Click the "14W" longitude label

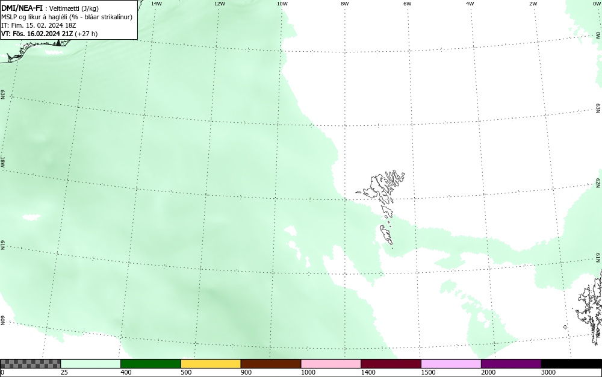[157, 4]
